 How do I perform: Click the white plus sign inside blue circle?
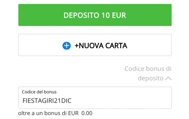point(66,46)
